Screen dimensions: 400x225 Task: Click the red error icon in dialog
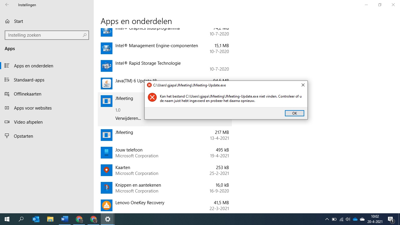152,97
